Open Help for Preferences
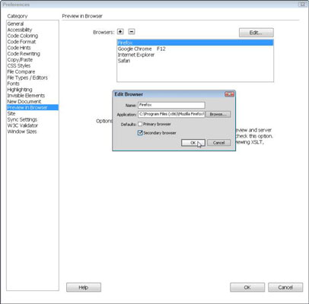 pyautogui.click(x=84, y=287)
